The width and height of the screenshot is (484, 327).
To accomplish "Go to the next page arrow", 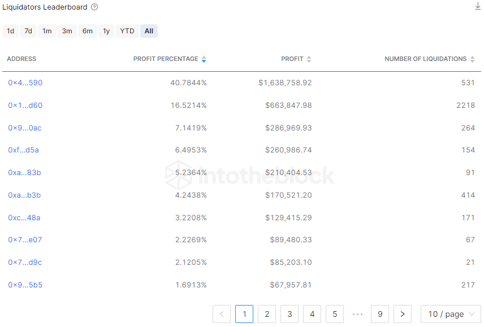I will [403, 314].
